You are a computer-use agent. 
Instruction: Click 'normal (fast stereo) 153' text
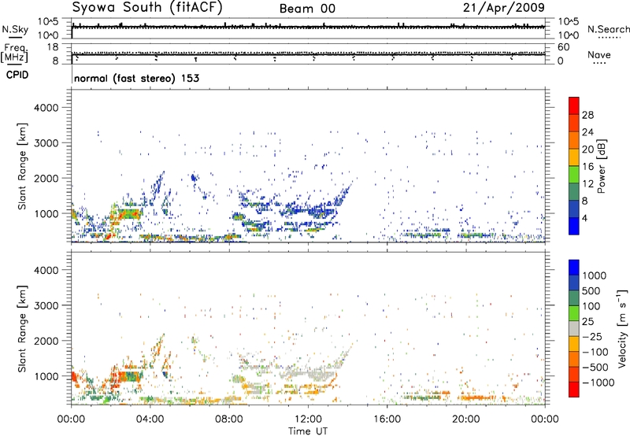click(x=136, y=79)
